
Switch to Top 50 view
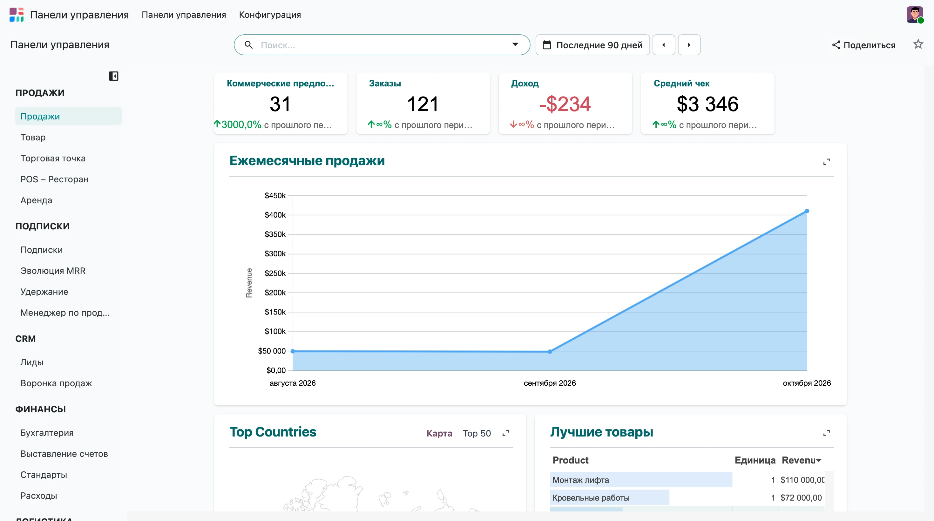tap(477, 433)
